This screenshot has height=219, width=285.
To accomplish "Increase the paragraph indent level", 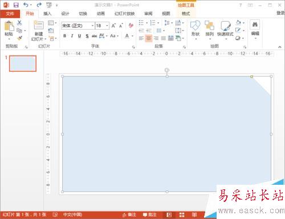I will [x=149, y=30].
